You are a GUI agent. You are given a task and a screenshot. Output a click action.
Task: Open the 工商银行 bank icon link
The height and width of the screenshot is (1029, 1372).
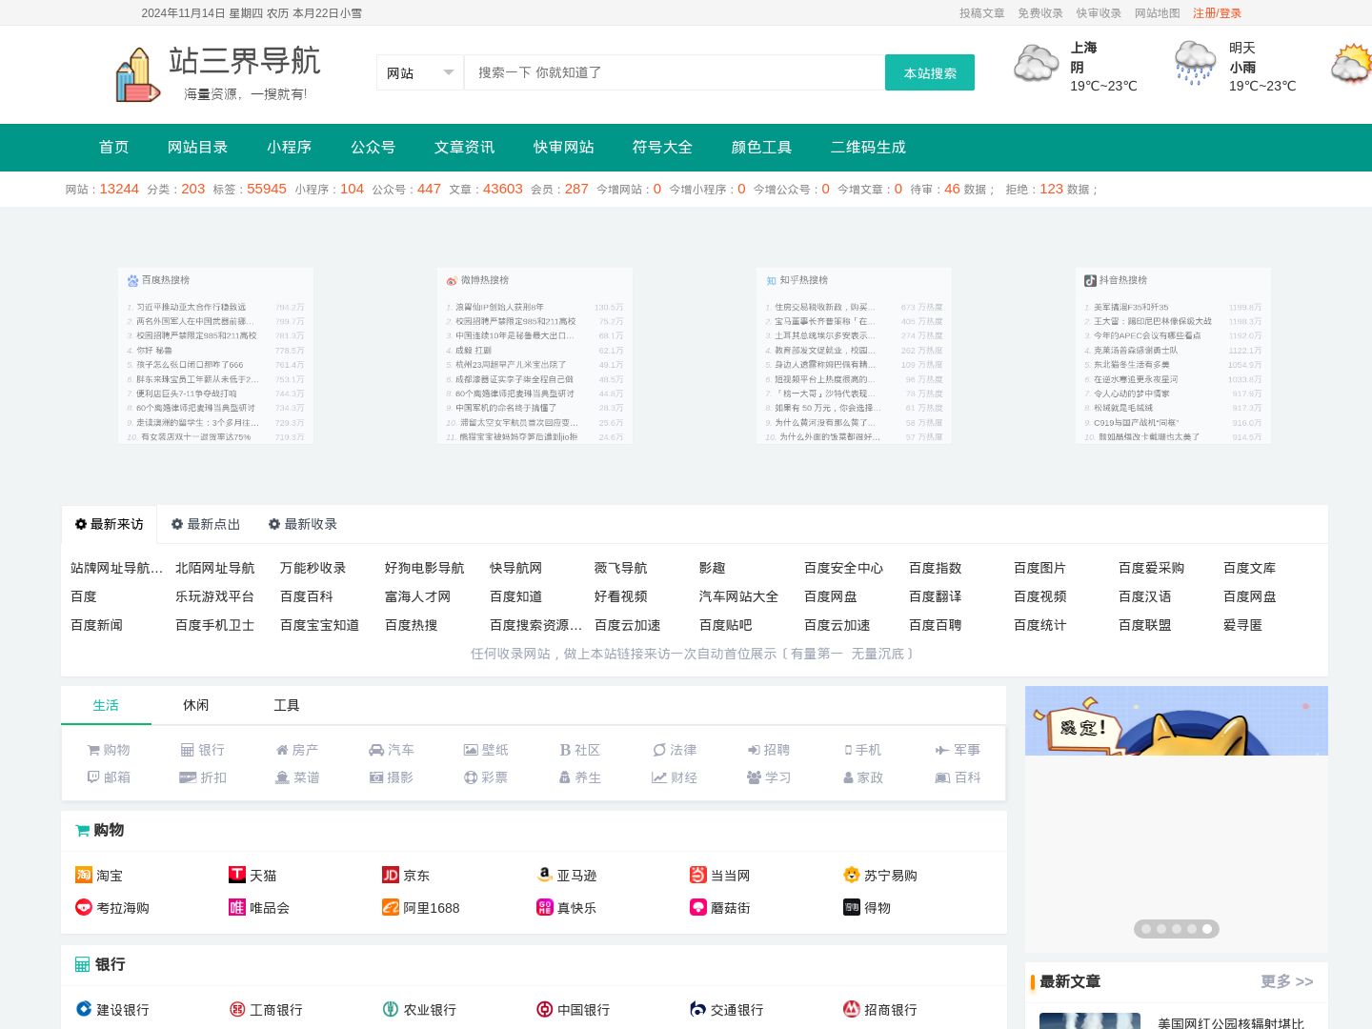pyautogui.click(x=237, y=1009)
